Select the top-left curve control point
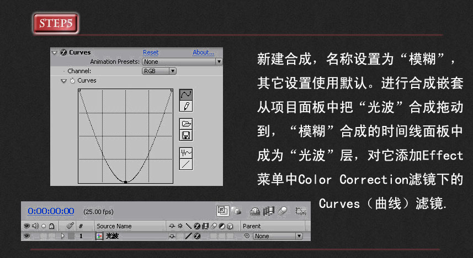The image size is (473, 258). point(79,90)
